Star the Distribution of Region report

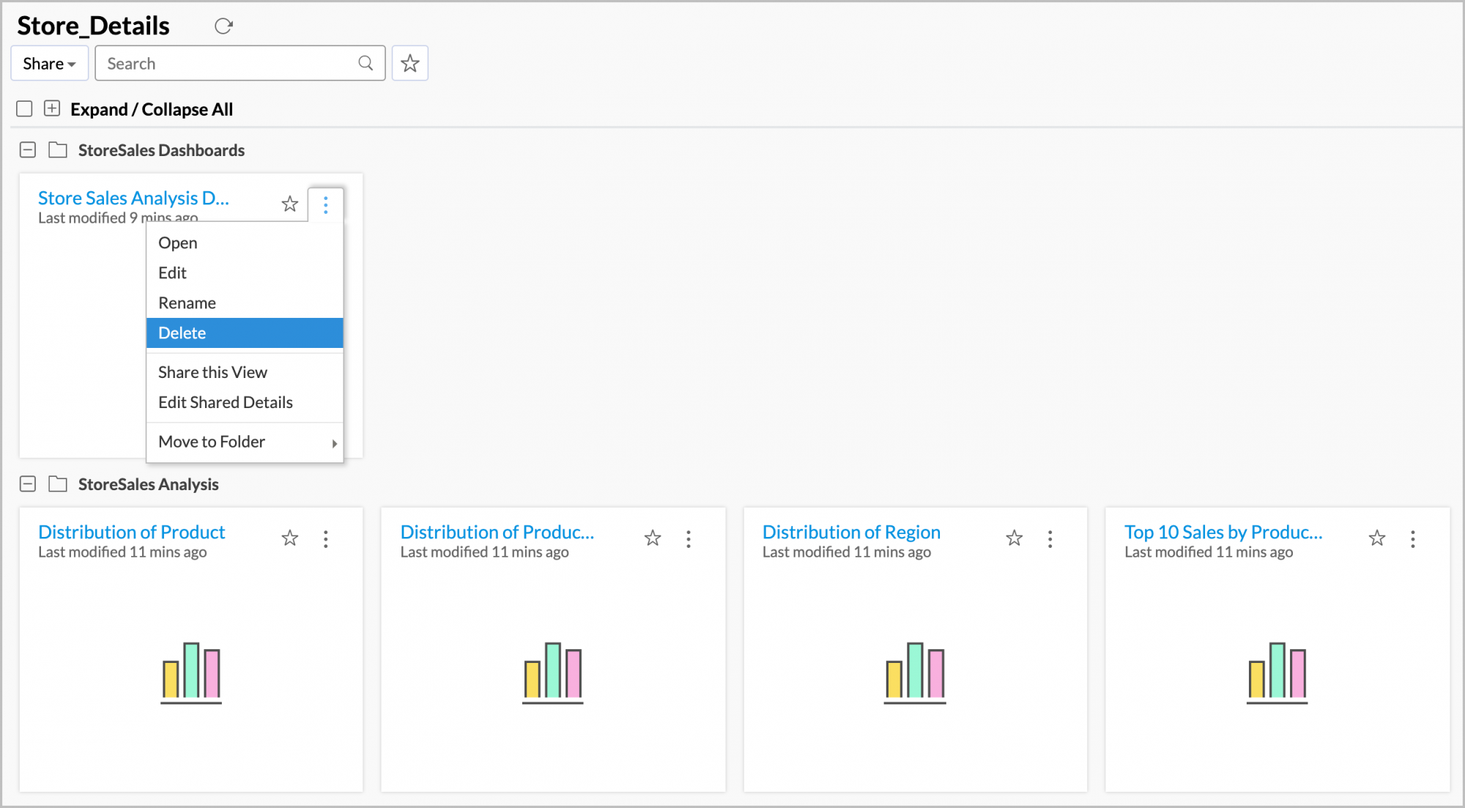tap(1015, 538)
